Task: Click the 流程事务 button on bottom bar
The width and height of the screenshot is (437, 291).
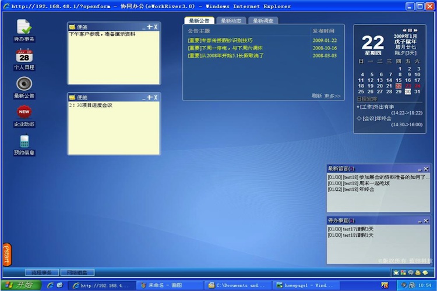Action: point(41,272)
